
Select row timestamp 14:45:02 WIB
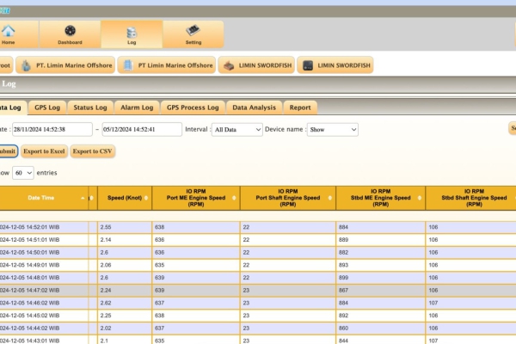29,316
